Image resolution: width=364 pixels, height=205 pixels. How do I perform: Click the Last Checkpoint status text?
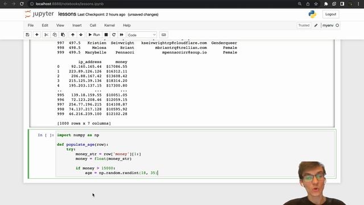point(101,14)
